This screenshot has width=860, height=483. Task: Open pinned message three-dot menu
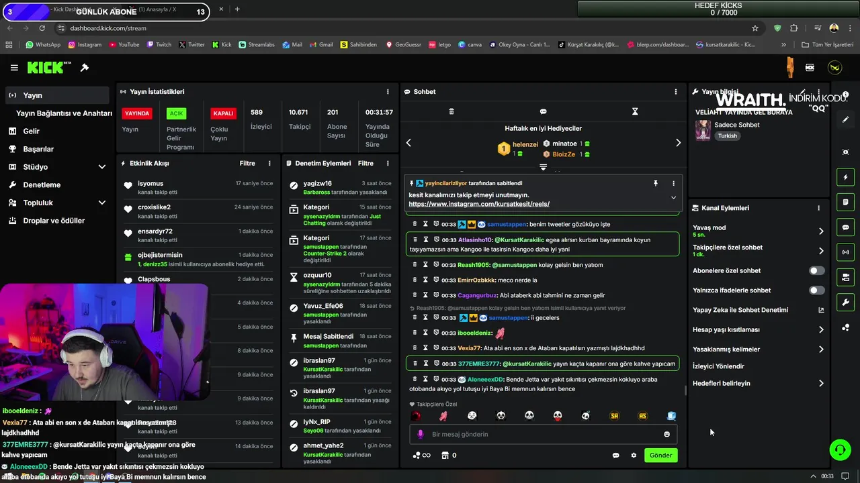pyautogui.click(x=673, y=183)
